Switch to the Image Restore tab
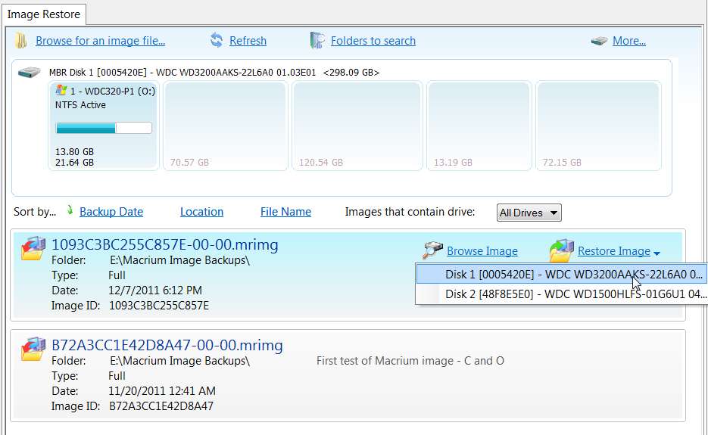This screenshot has height=435, width=708. tap(44, 14)
